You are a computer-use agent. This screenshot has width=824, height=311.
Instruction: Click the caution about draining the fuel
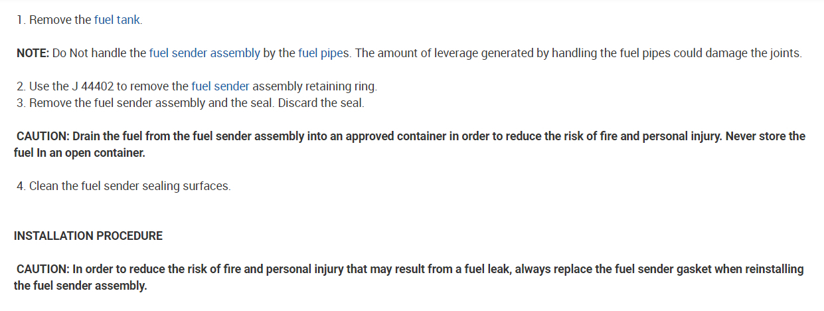click(266, 136)
